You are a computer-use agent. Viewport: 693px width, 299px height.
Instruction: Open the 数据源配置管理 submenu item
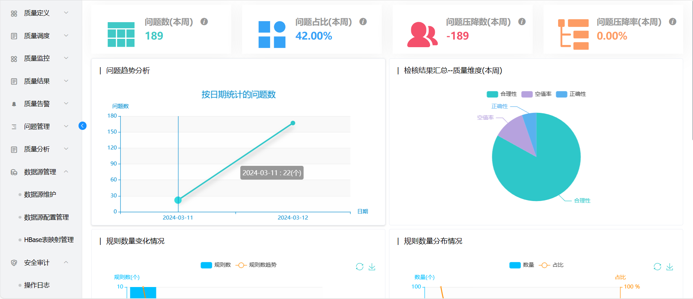tap(47, 217)
